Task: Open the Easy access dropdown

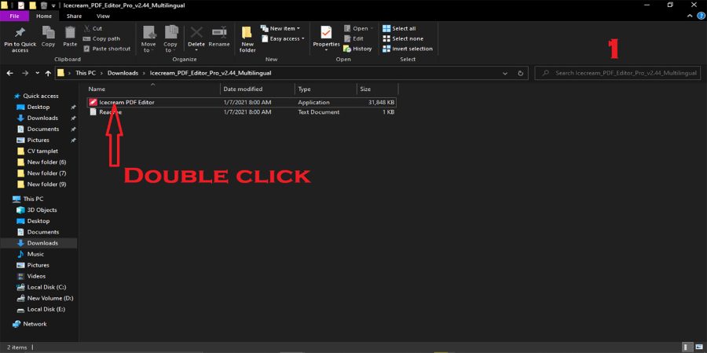Action: tap(283, 38)
